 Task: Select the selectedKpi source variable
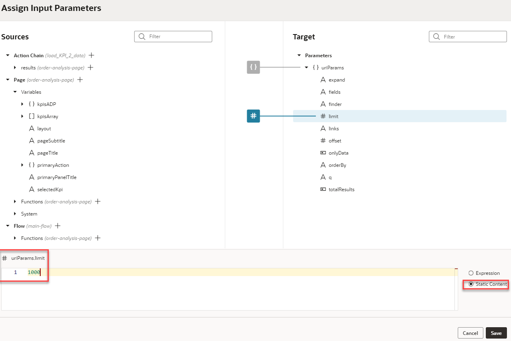(50, 189)
